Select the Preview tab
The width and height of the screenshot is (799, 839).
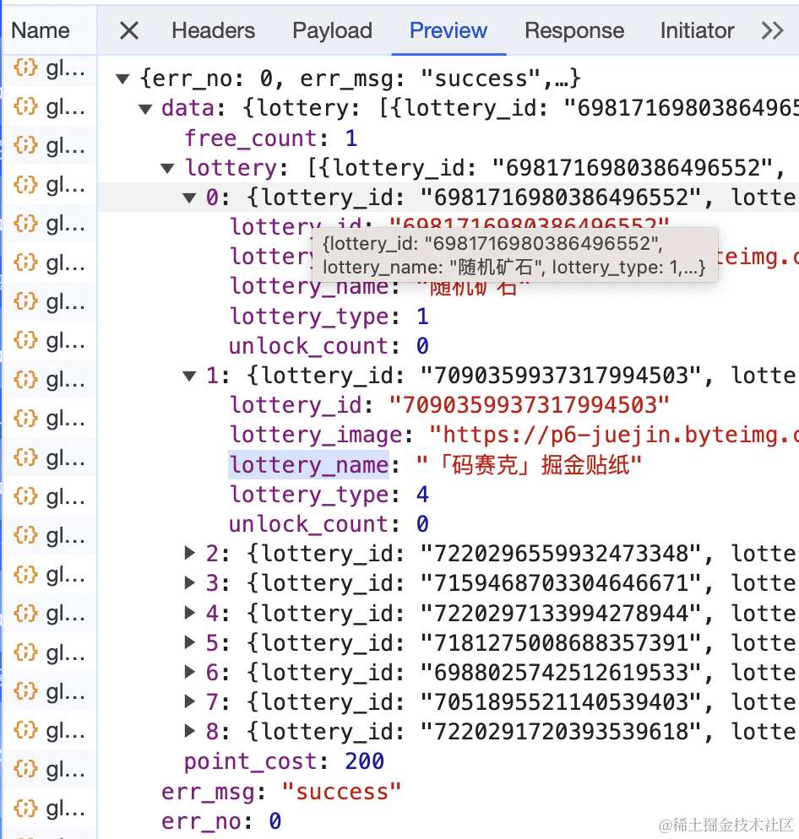(448, 30)
